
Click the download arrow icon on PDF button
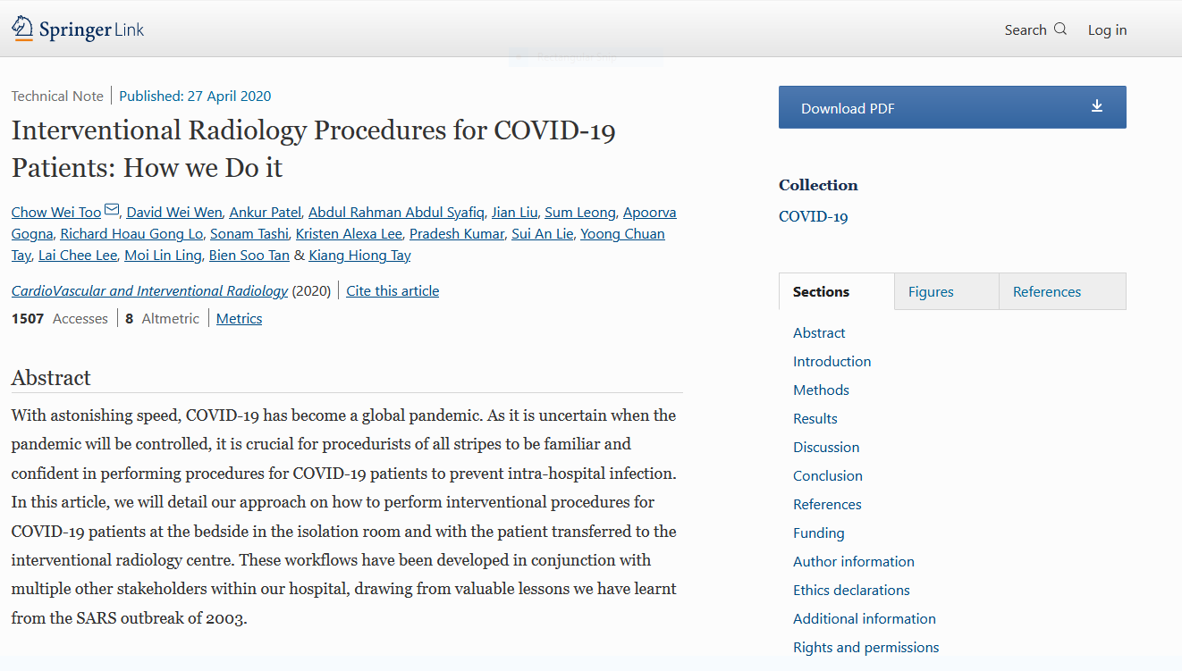pos(1097,106)
